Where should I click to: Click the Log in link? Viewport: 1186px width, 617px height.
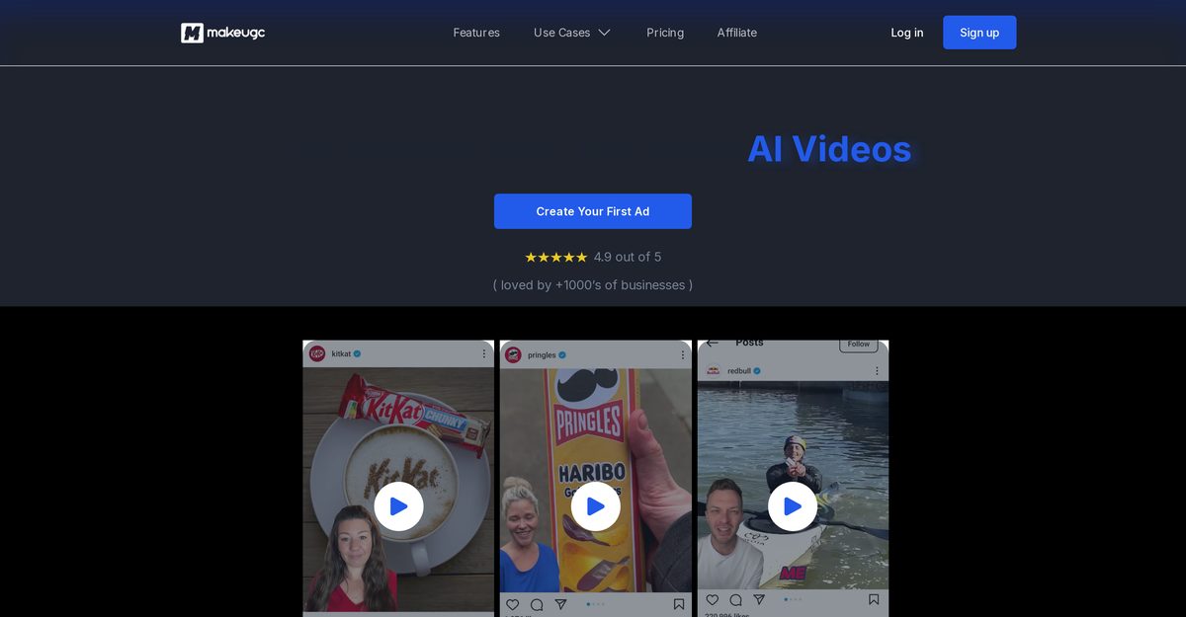tap(906, 33)
